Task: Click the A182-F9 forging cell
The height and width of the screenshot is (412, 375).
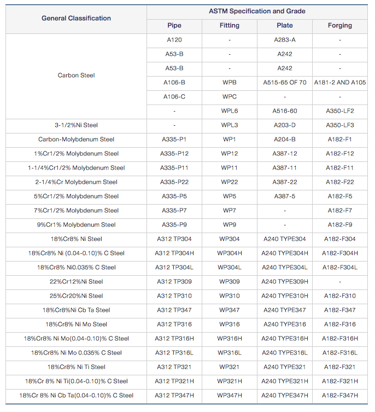Action: coord(340,225)
